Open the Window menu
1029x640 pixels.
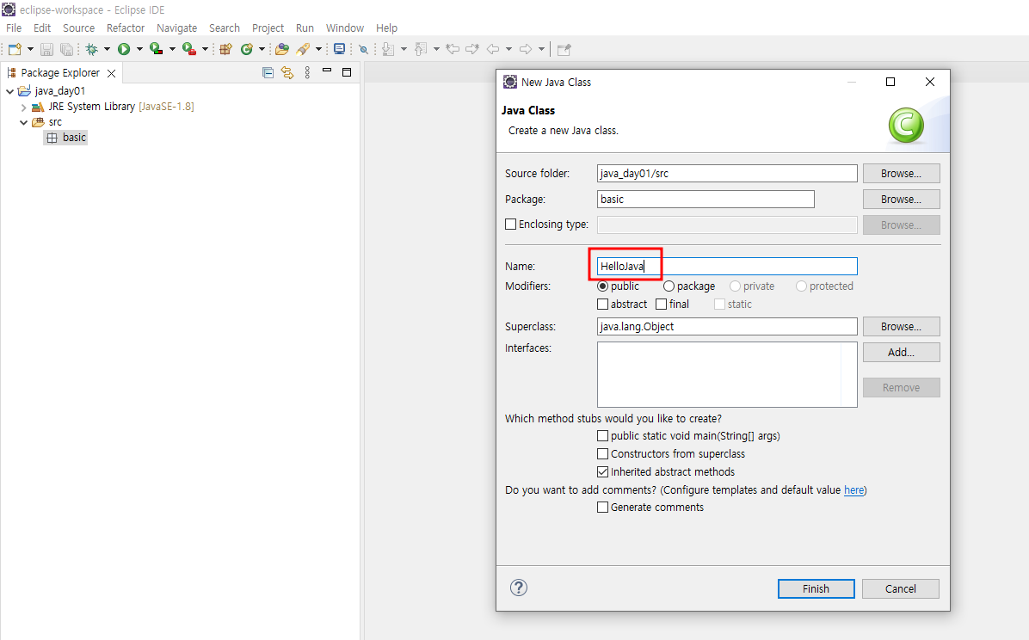pyautogui.click(x=344, y=28)
